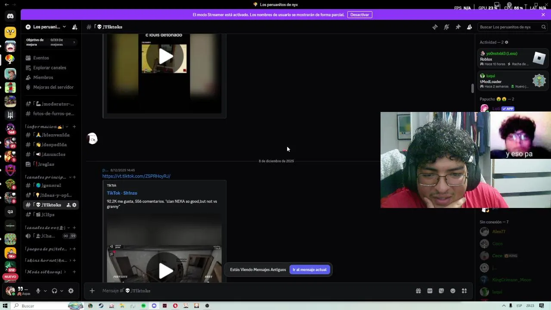Open Discord direct messages home icon
This screenshot has height=310, width=551.
click(10, 16)
